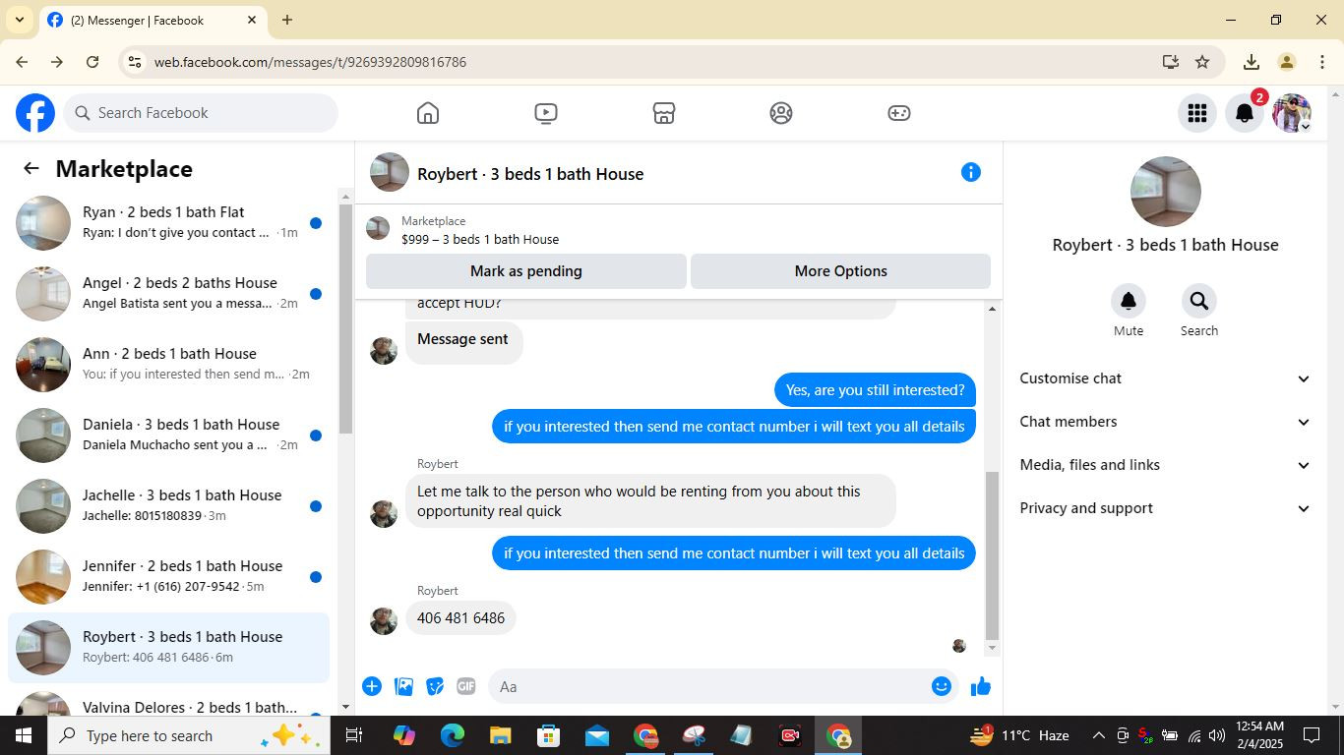Launch Microsoft Edge from the taskbar
The width and height of the screenshot is (1344, 755).
coord(453,735)
